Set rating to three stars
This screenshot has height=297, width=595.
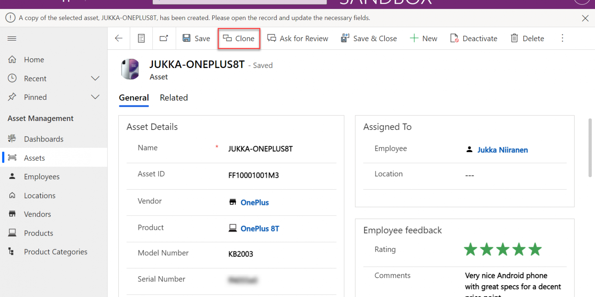503,249
